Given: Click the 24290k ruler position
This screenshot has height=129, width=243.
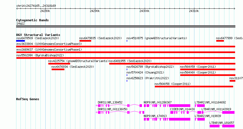Looking at the screenshot, I should point(95,11).
